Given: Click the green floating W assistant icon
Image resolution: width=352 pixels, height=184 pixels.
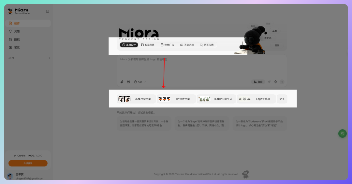Looking at the screenshot, I should [342, 134].
